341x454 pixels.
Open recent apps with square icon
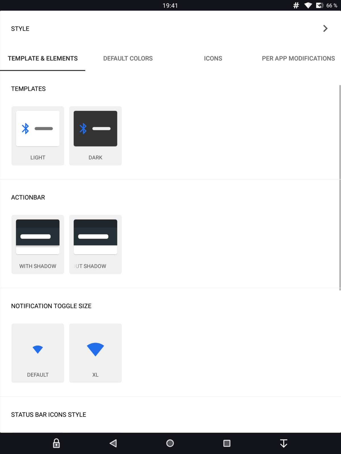[227, 443]
